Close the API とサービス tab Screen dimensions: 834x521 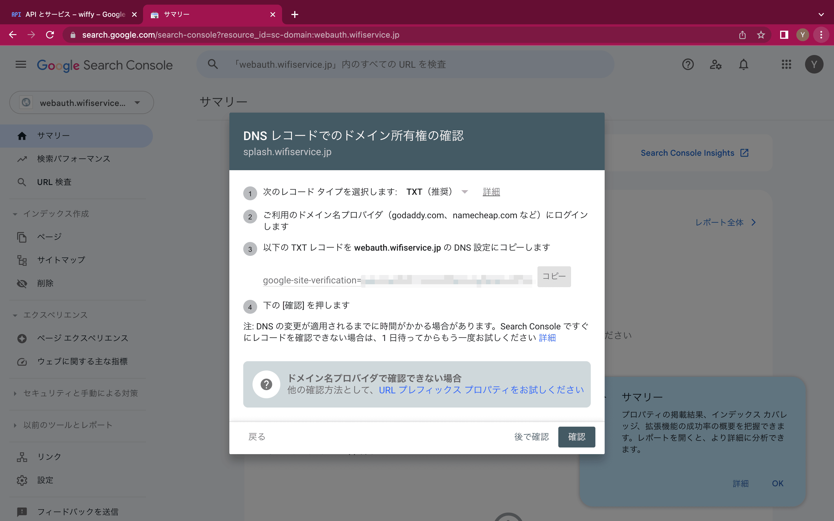click(134, 14)
